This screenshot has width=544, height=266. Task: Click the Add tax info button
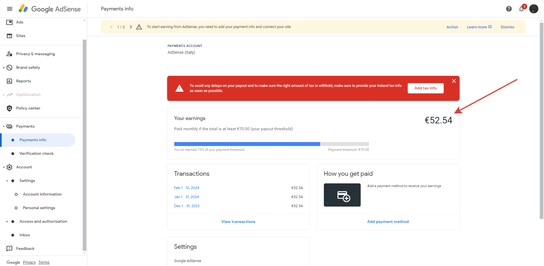[x=426, y=88]
